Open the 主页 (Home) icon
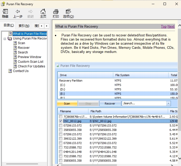Image resolution: width=181 pixels, height=166 pixels. pyautogui.click(x=43, y=11)
